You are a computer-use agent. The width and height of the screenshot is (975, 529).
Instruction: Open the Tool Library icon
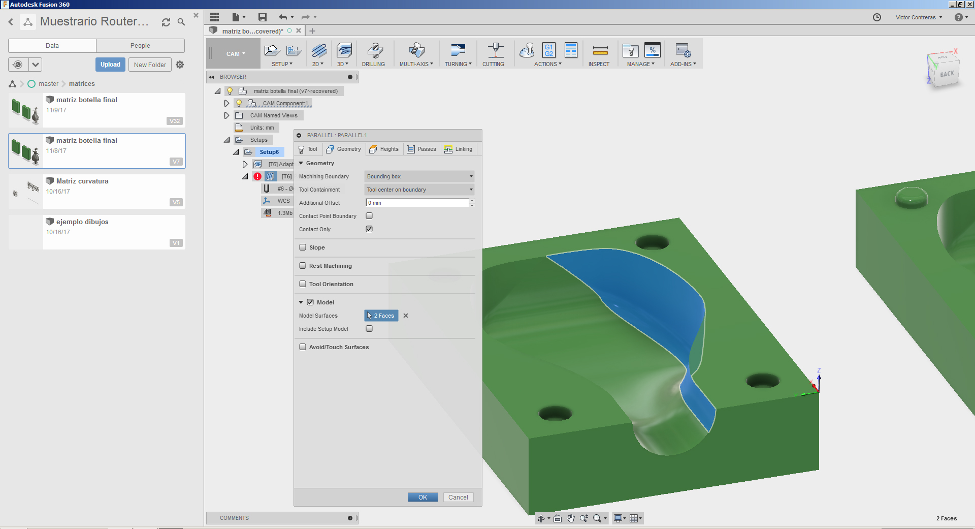coord(630,50)
